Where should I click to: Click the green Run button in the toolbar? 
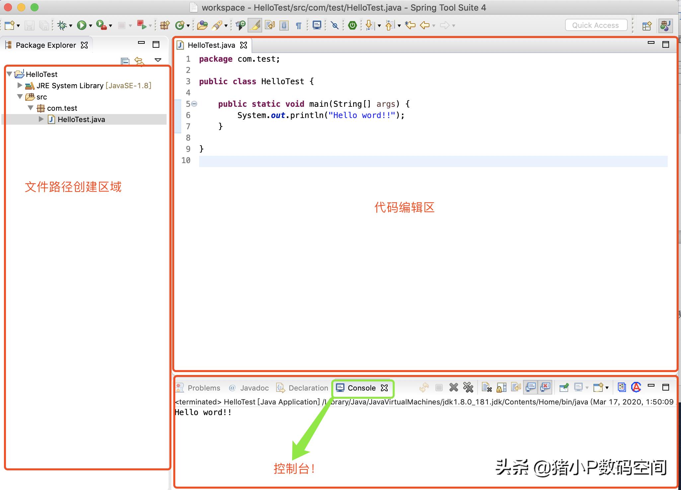pyautogui.click(x=81, y=25)
